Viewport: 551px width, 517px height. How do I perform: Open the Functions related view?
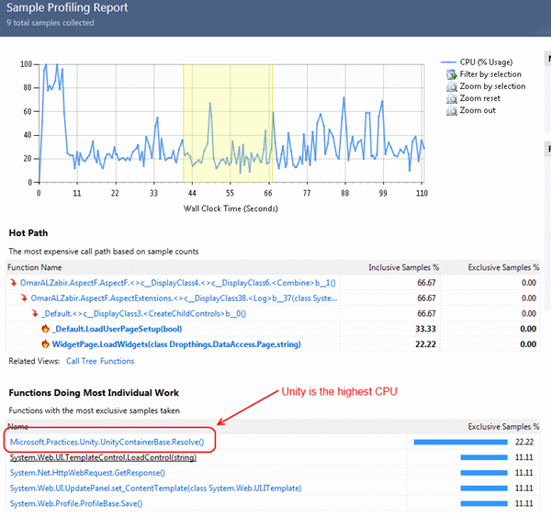pos(117,362)
